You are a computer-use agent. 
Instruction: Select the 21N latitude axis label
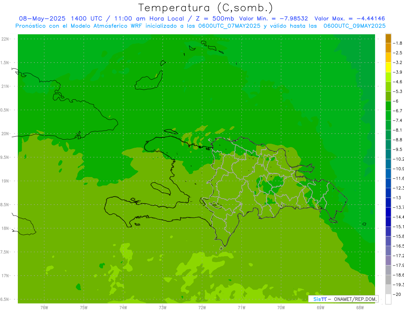tap(5, 86)
